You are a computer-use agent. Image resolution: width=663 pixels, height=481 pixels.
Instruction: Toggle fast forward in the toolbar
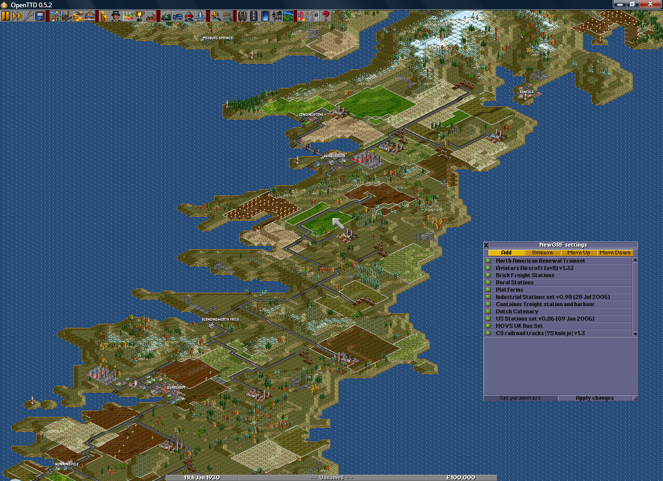point(17,16)
